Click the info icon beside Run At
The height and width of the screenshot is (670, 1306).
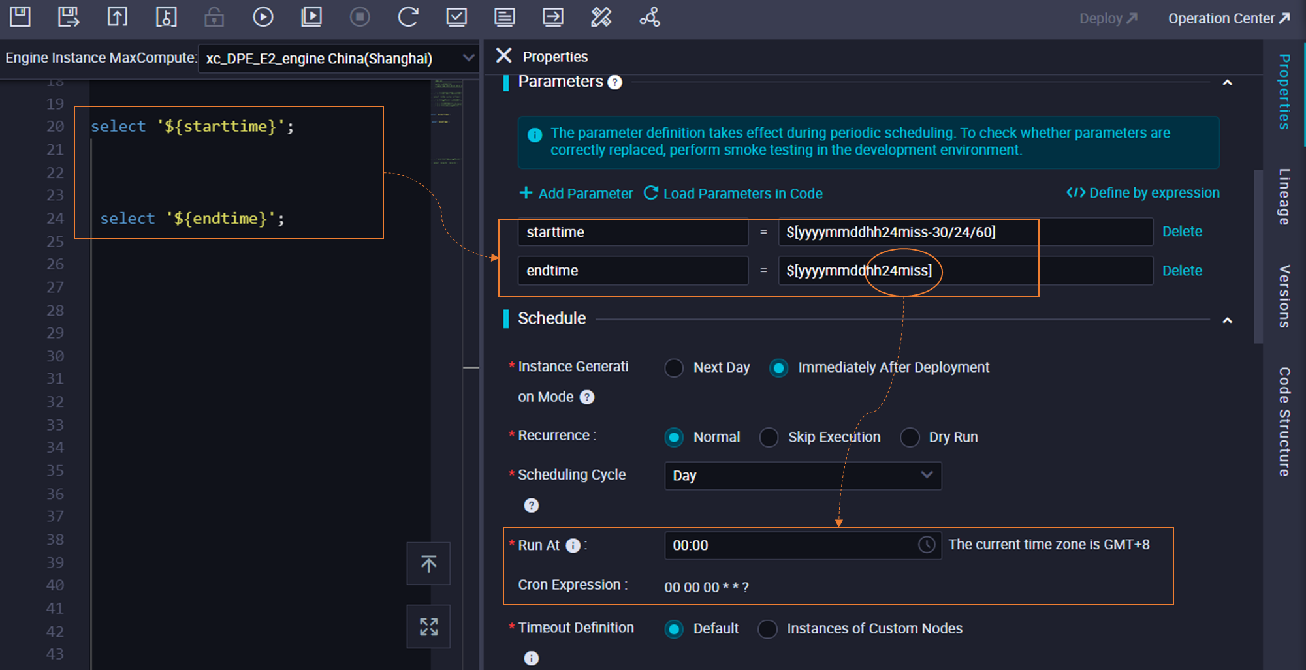point(573,546)
